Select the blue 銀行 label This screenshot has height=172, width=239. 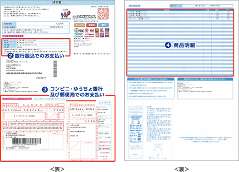(x=104, y=25)
